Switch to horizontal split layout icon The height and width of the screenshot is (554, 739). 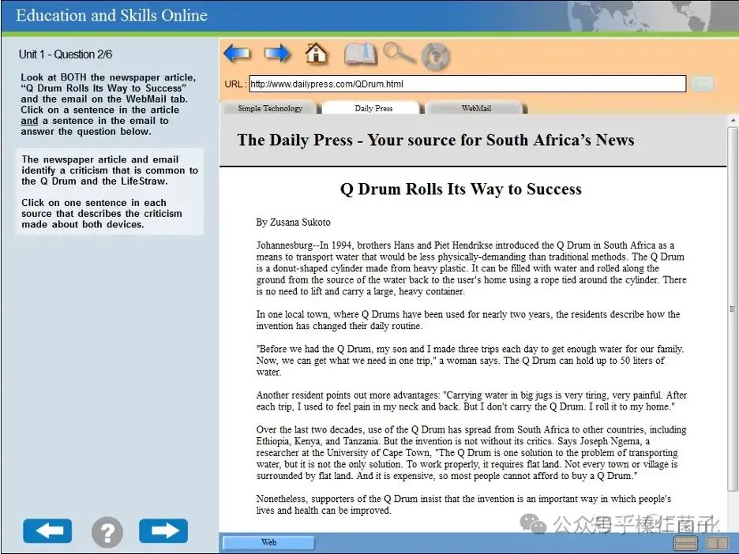tap(685, 543)
